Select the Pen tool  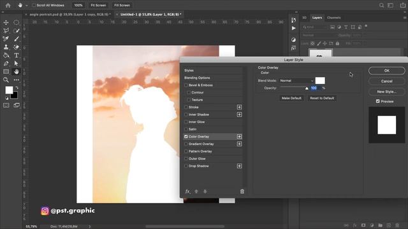(x=6, y=64)
